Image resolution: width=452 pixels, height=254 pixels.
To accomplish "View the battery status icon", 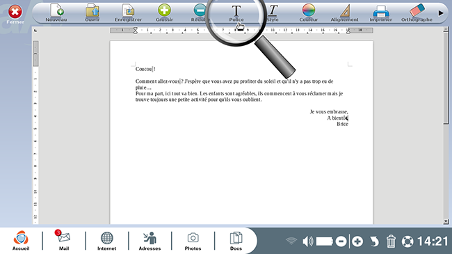I will [325, 241].
